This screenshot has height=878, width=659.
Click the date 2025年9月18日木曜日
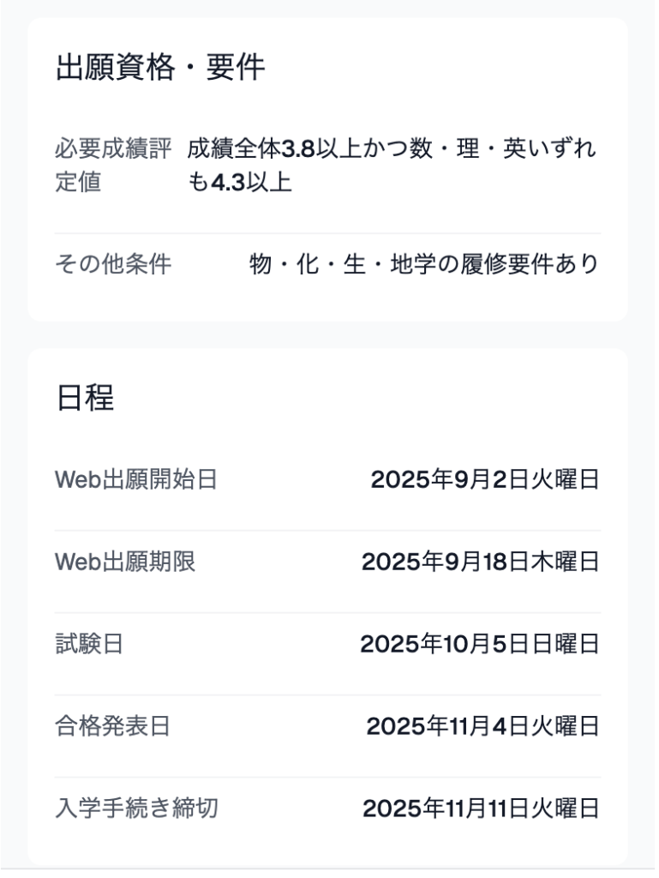(481, 562)
